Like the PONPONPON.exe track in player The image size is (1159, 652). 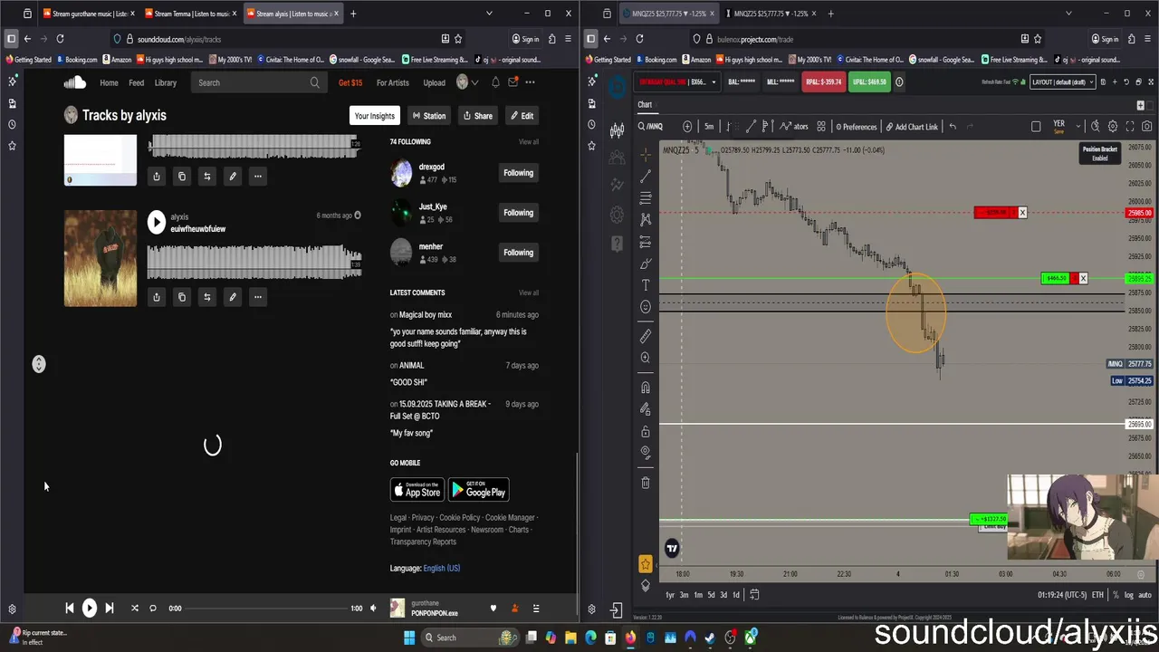493,609
